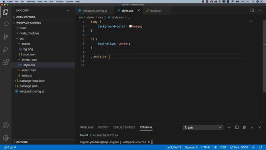Open bg.png in the file tree
This screenshot has height=150, width=266.
pos(28,49)
